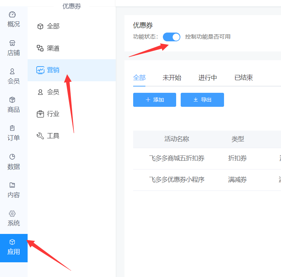
Task: Select the 应用 application cube icon
Action: tap(12, 242)
